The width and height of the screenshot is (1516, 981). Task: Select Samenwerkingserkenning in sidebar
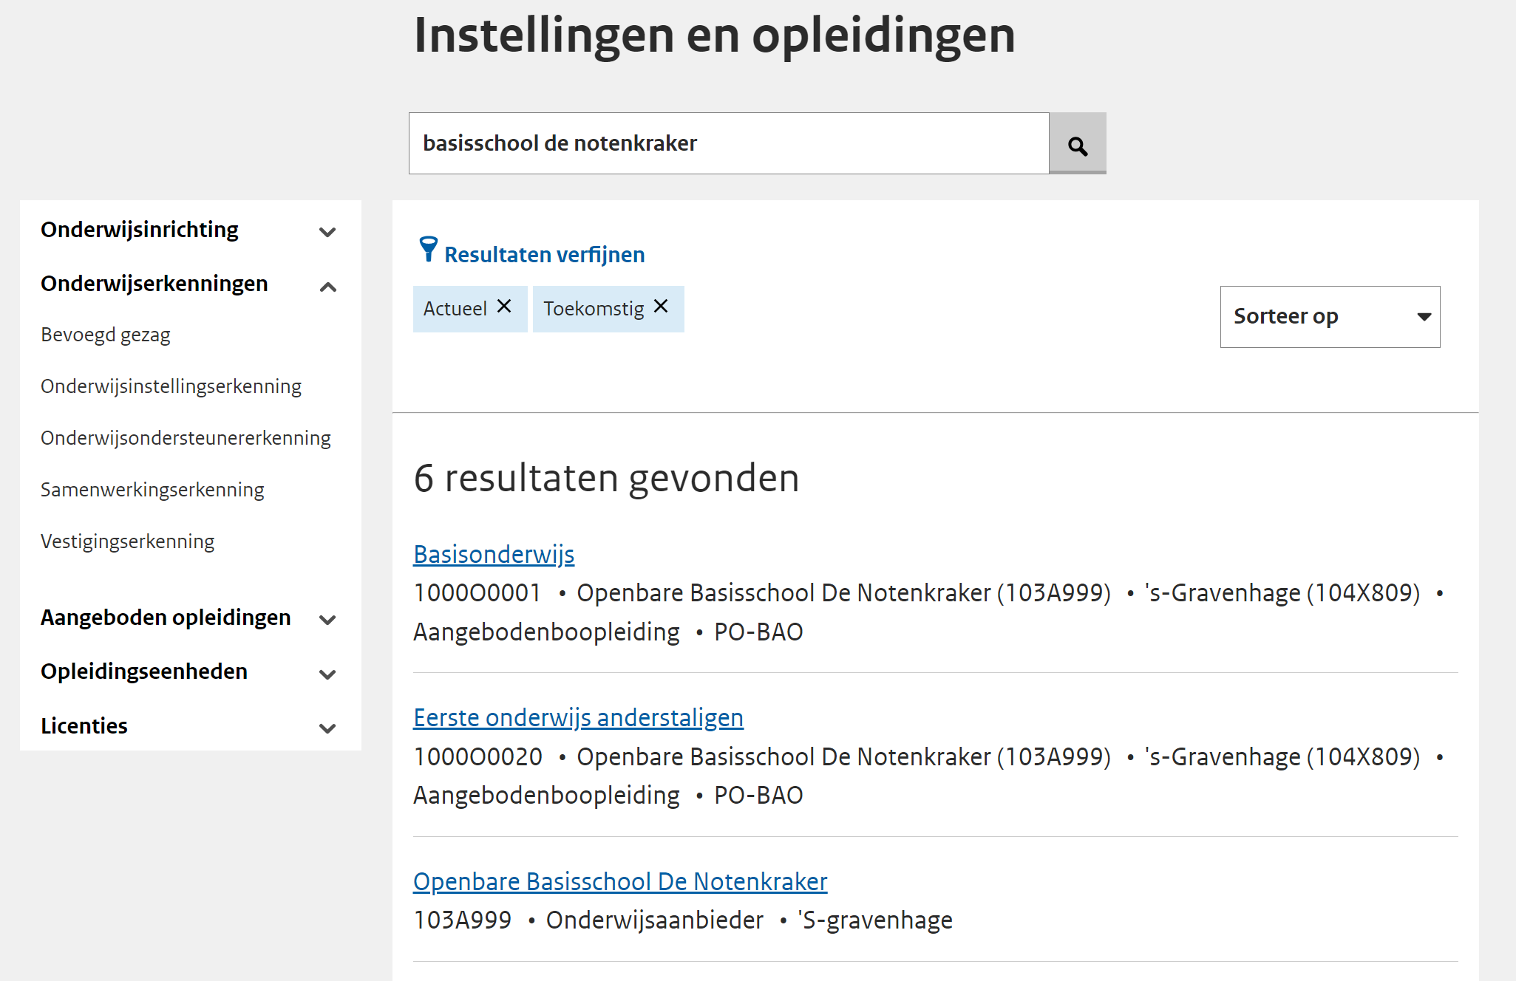tap(152, 490)
